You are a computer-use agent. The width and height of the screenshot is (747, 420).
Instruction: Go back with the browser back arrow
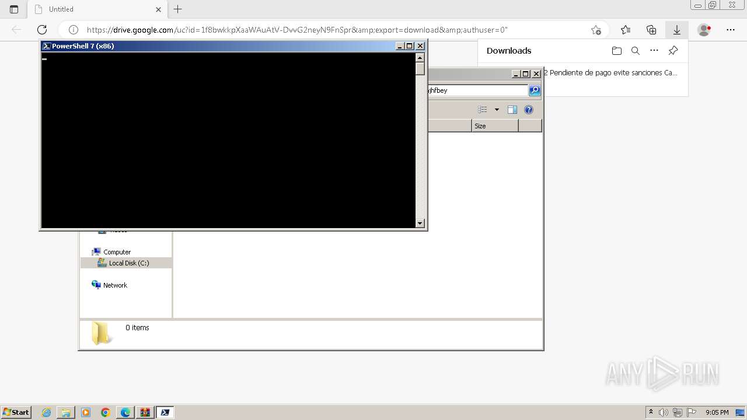[x=16, y=30]
